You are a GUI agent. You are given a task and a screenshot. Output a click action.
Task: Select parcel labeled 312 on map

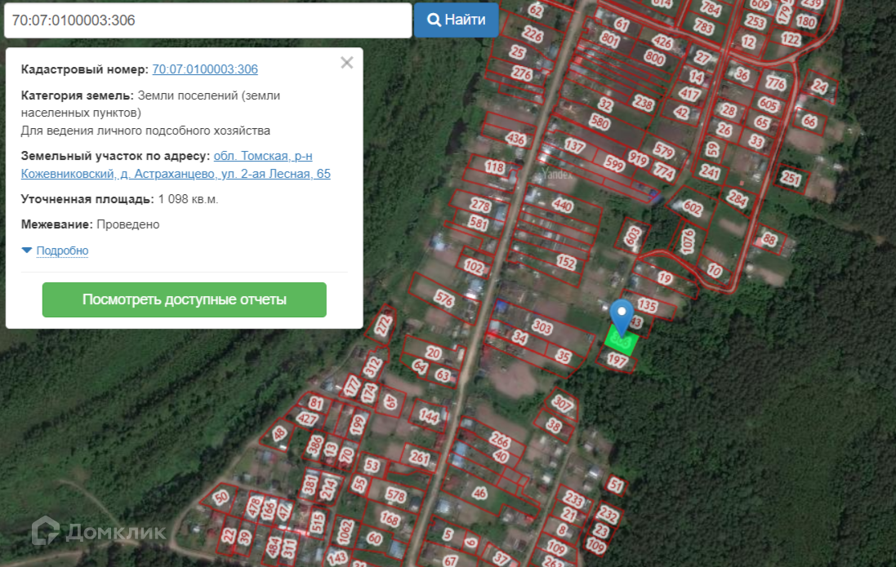pos(372,366)
